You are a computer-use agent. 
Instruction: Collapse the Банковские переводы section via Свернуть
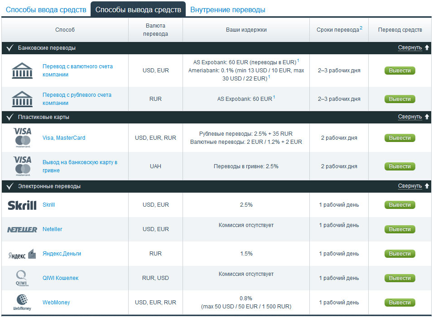point(410,48)
